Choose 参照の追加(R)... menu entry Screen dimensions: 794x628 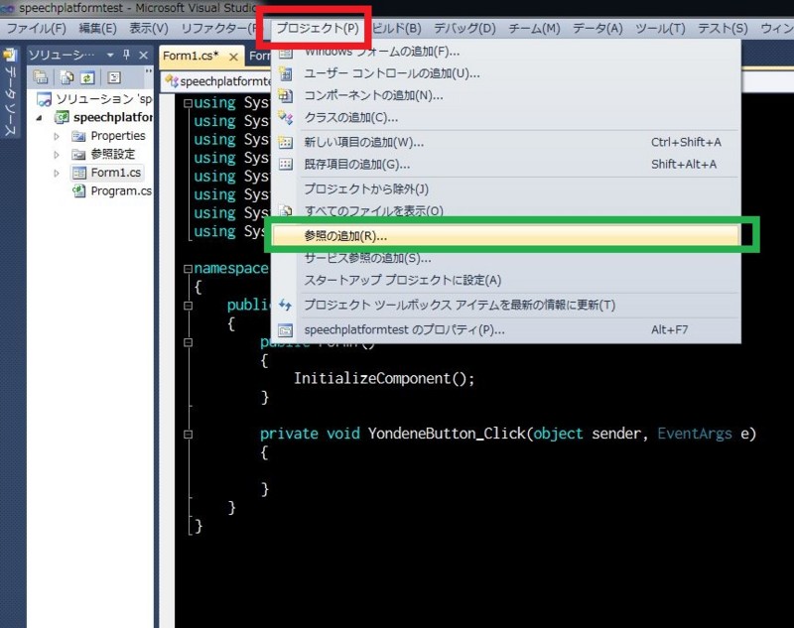pos(506,236)
